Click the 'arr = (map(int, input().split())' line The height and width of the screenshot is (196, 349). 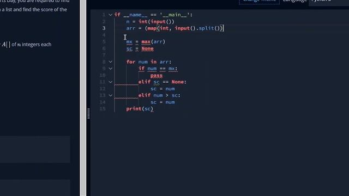[x=174, y=28]
